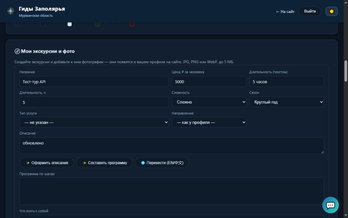Click the Выйти button
The width and height of the screenshot is (348, 218).
(x=310, y=11)
